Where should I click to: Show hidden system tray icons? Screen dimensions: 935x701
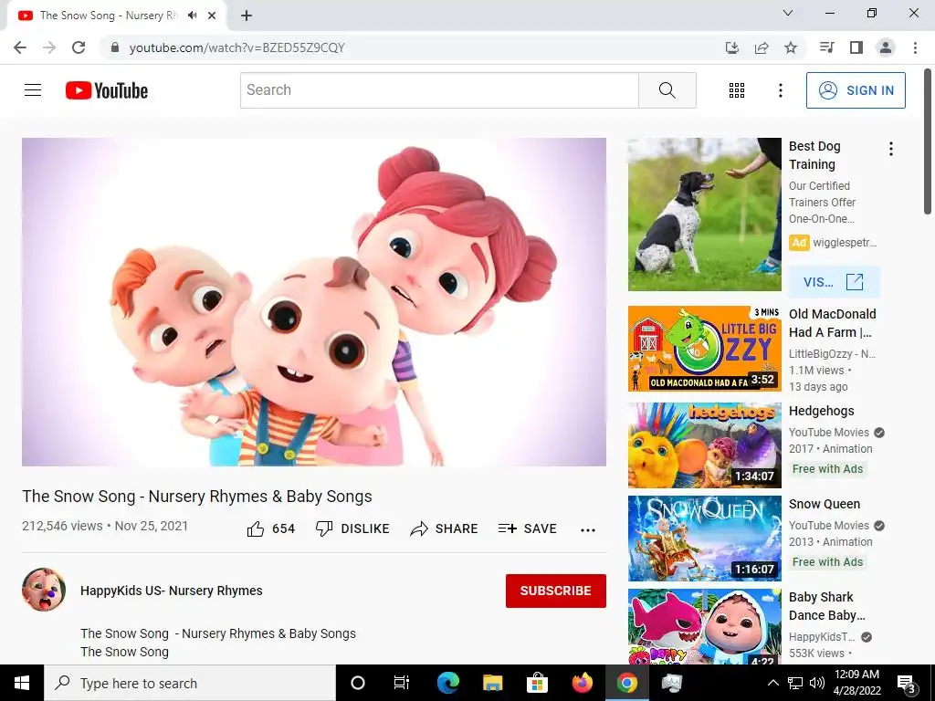(772, 683)
